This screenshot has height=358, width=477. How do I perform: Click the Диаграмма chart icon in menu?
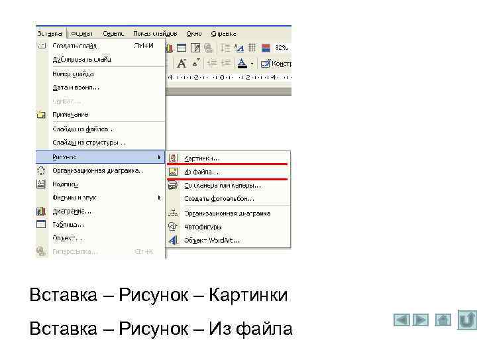coord(41,211)
